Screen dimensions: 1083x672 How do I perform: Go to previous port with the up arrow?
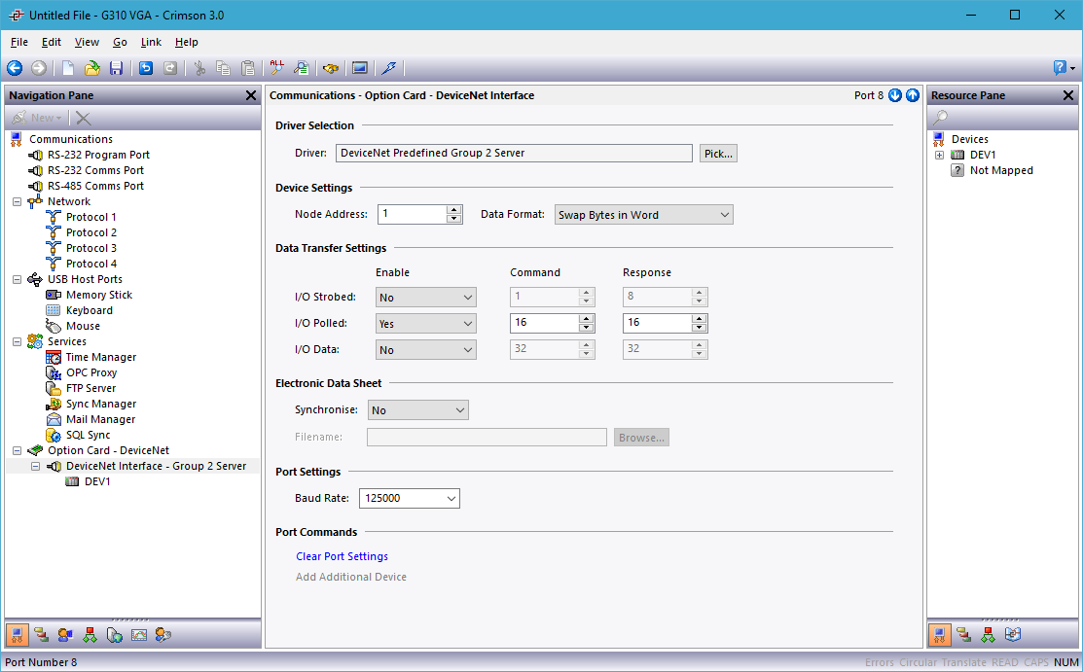913,95
